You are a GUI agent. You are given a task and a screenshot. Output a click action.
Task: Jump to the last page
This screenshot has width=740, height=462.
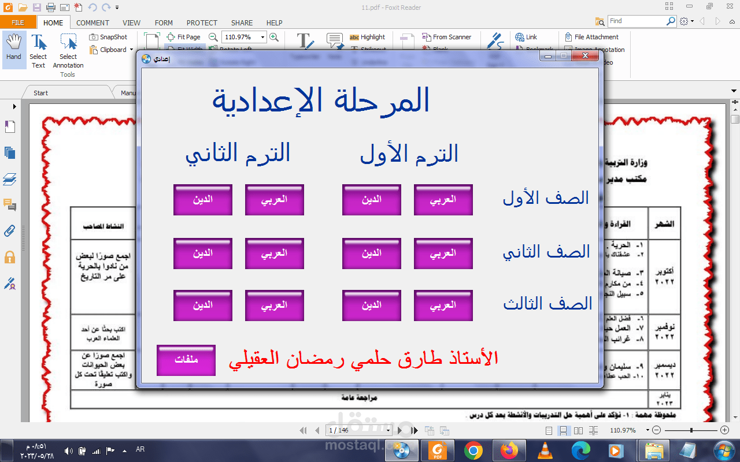click(x=414, y=430)
